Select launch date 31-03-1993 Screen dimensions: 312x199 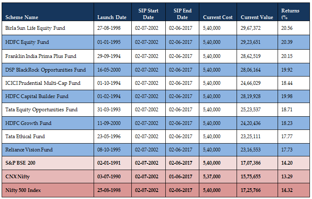click(109, 110)
